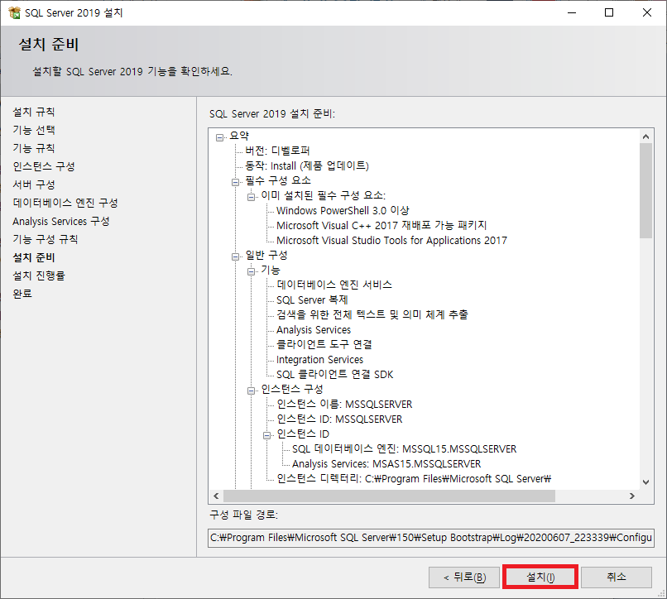Select 검색을 위한 전체 텍스트 row
Image resolution: width=667 pixels, height=599 pixels.
pyautogui.click(x=372, y=314)
